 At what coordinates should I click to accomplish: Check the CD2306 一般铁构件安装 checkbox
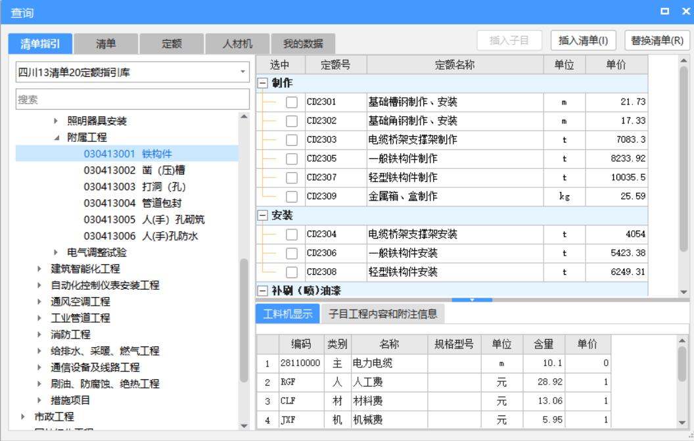click(x=292, y=253)
